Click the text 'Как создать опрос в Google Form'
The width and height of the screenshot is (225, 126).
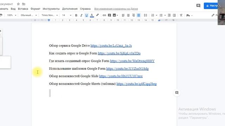[73, 53]
